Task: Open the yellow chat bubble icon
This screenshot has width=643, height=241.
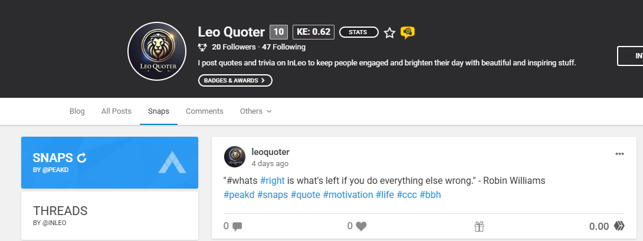Action: coord(407,32)
